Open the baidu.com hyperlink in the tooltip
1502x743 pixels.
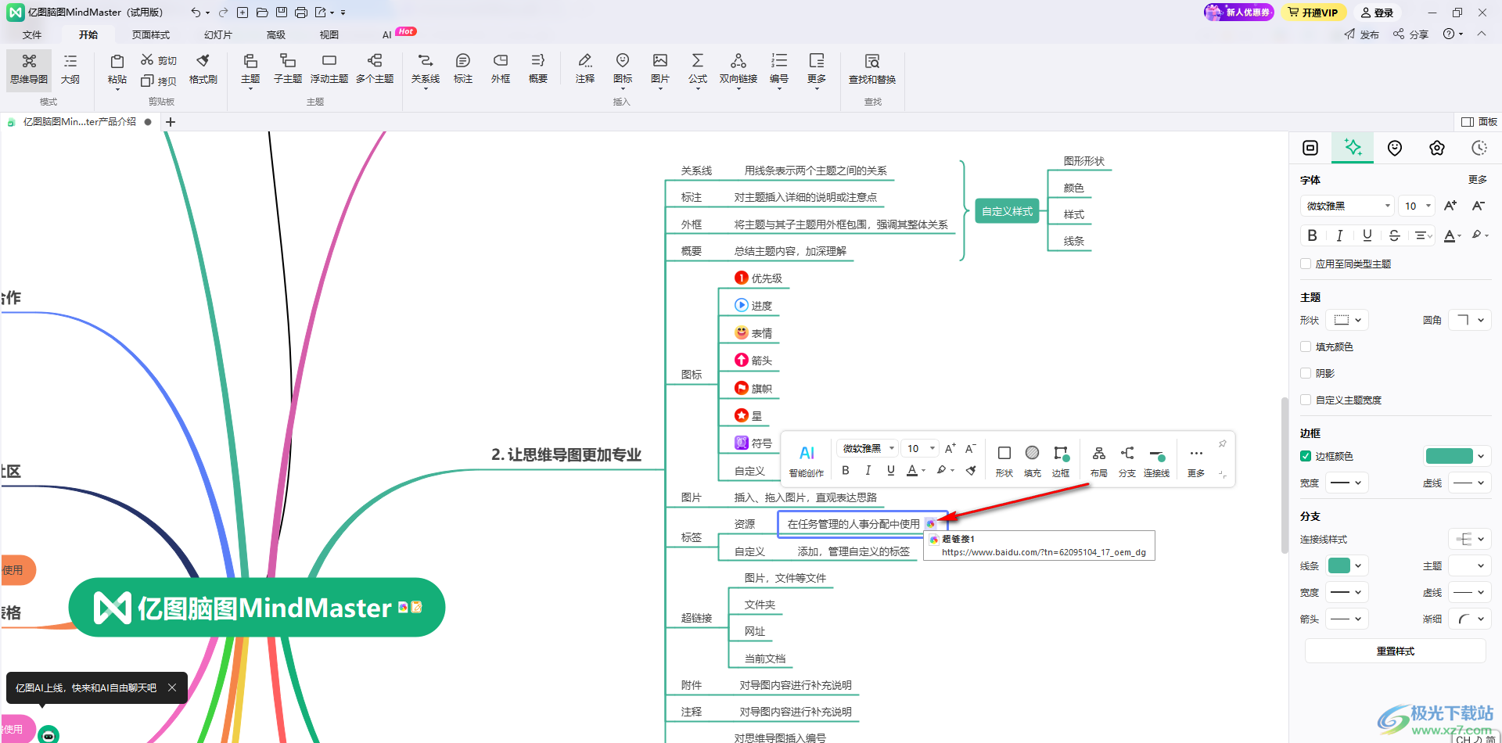click(1044, 552)
